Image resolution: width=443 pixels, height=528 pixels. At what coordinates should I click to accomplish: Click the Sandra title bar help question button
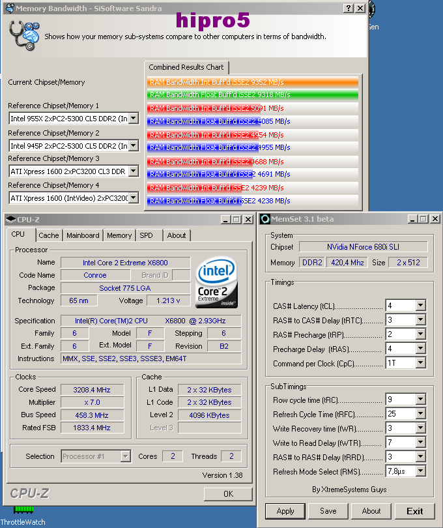pyautogui.click(x=349, y=8)
